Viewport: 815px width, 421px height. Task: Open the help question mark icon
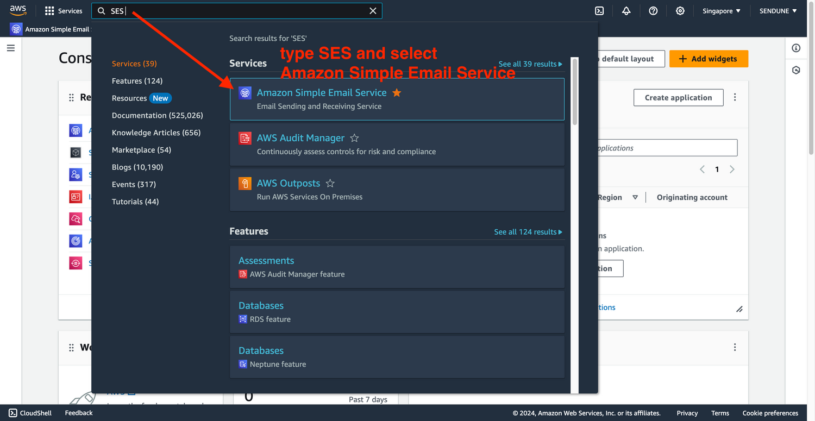tap(653, 11)
